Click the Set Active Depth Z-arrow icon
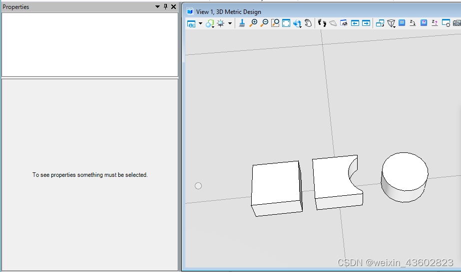Image resolution: width=461 pixels, height=272 pixels. 413,23
